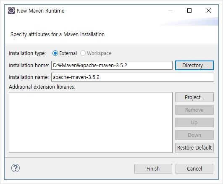Move the library with the Up button

point(194,122)
